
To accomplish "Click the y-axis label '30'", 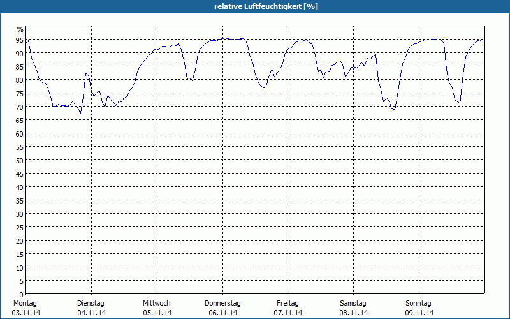I will pyautogui.click(x=20, y=214).
